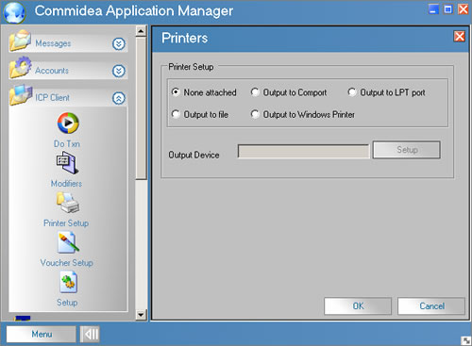Click the ICP Client computer folder icon
The width and height of the screenshot is (472, 346).
(21, 95)
